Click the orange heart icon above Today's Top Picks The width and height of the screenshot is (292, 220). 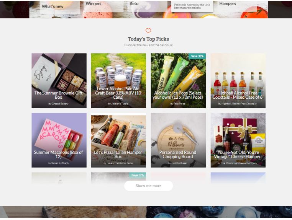(148, 31)
